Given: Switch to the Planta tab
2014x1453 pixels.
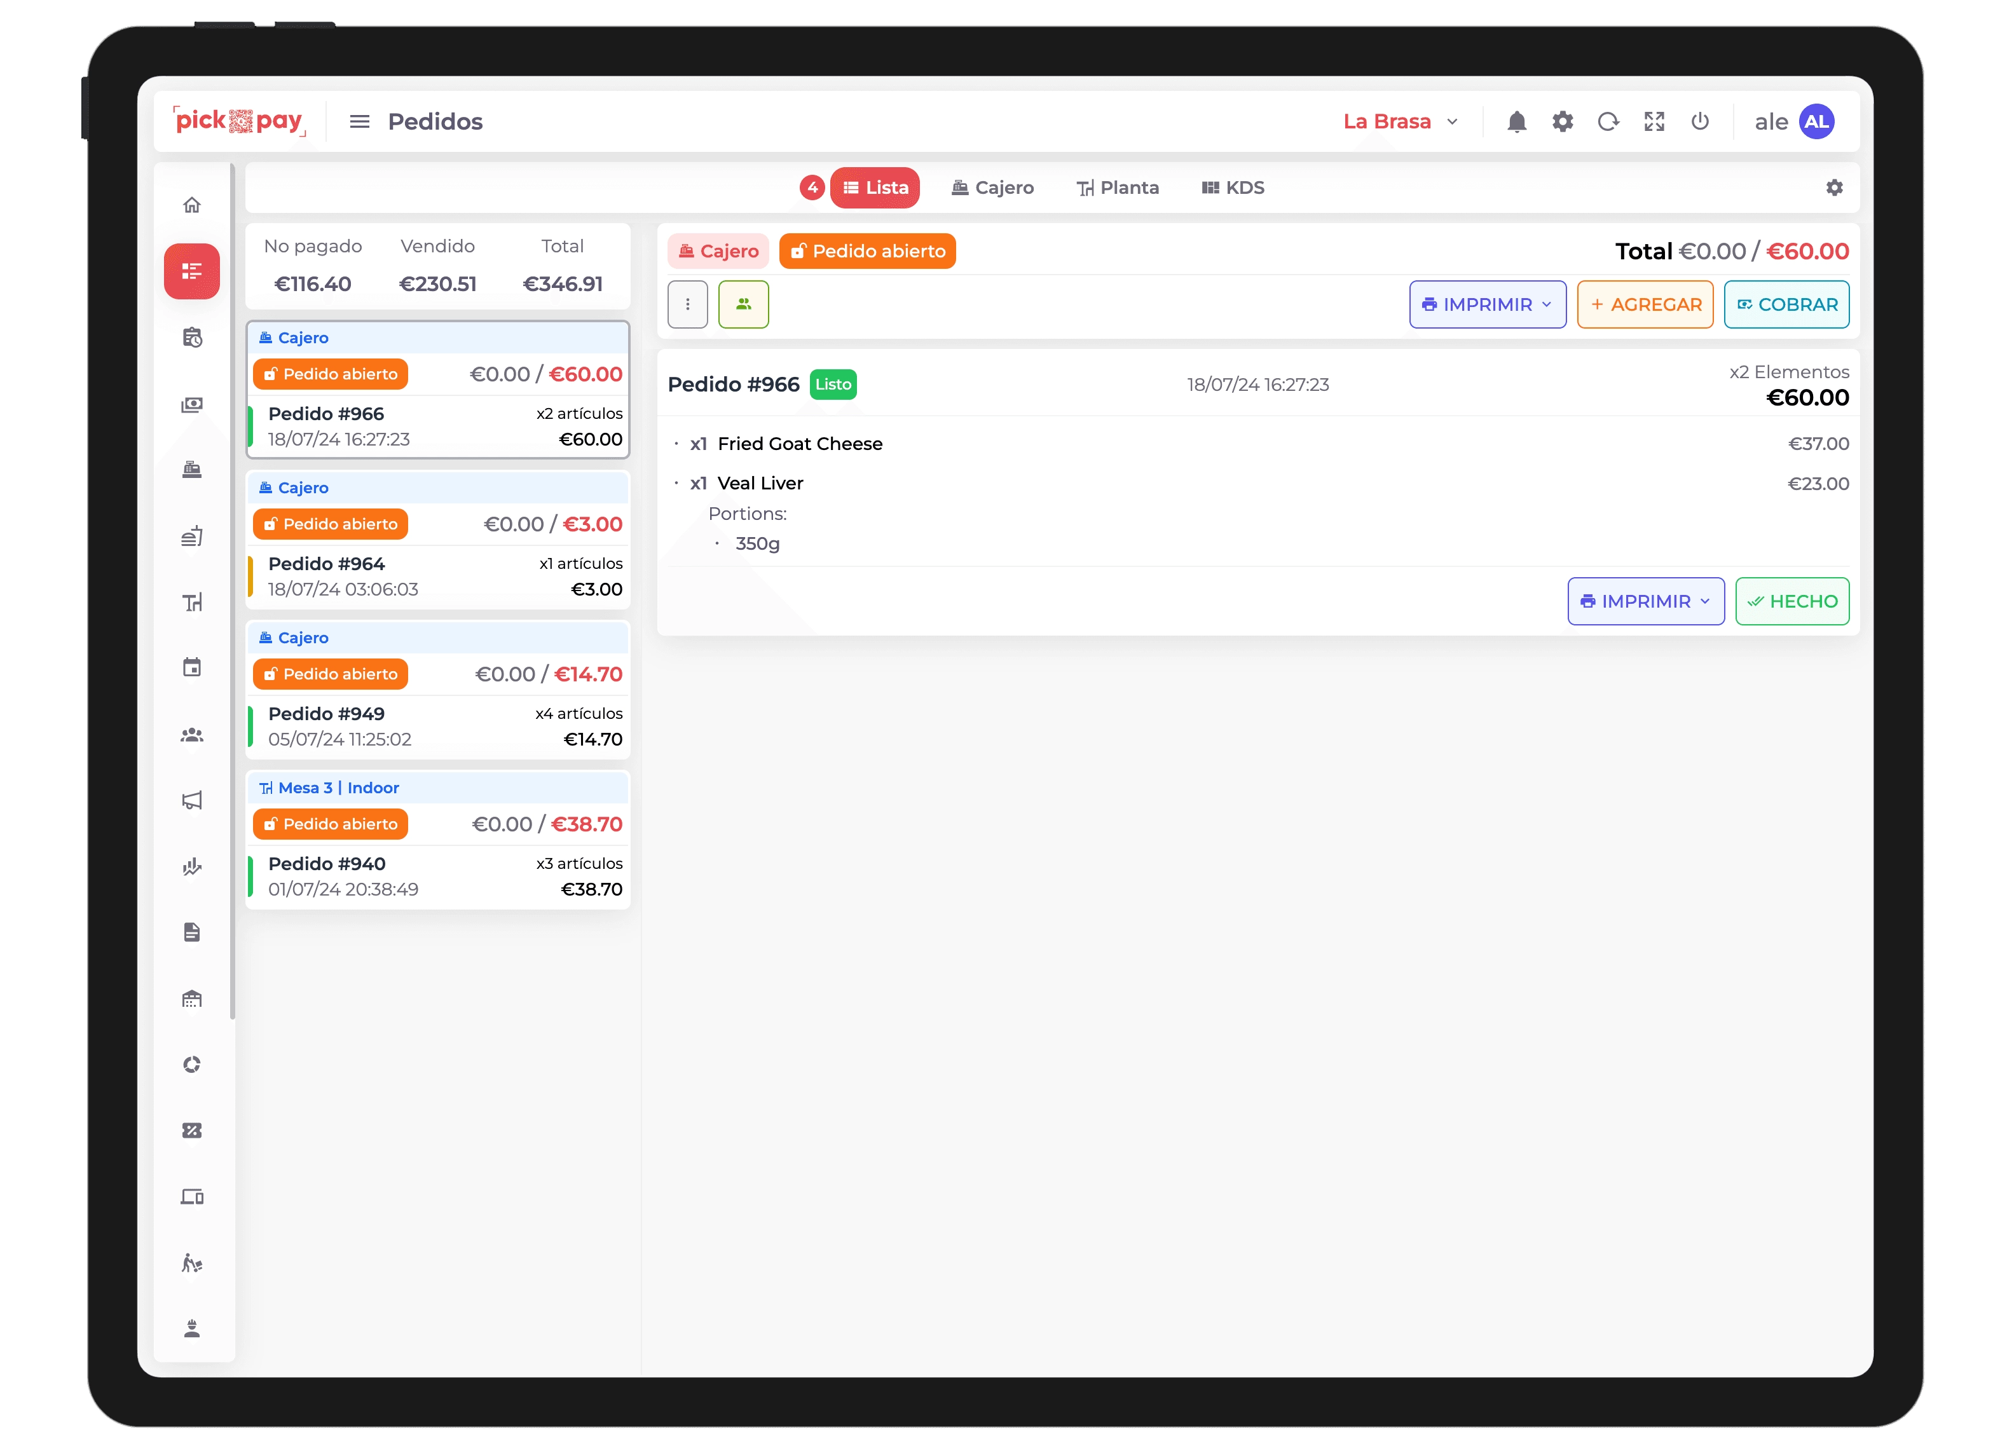Looking at the screenshot, I should 1117,188.
